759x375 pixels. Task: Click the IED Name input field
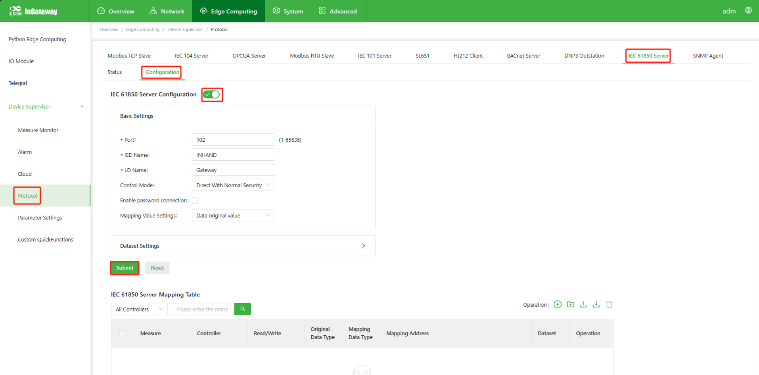click(x=233, y=155)
